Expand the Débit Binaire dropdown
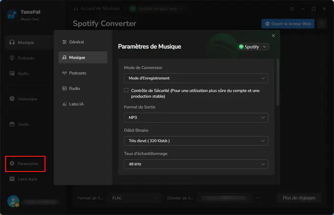This screenshot has width=334, height=215. click(x=196, y=141)
